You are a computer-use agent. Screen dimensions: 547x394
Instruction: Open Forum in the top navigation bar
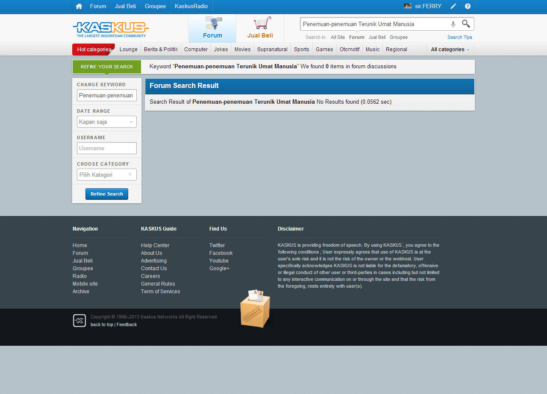(x=98, y=6)
